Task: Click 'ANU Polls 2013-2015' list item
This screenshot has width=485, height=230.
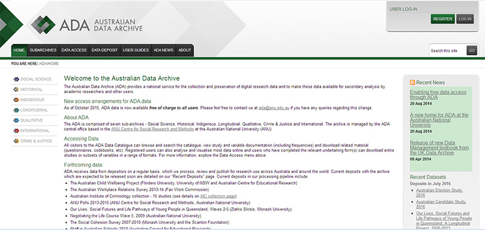Action: 160,203
